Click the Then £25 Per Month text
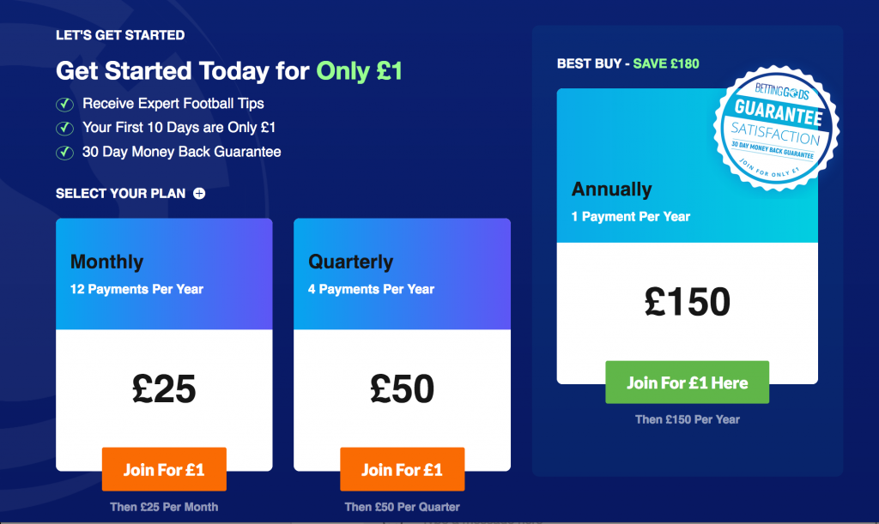Image resolution: width=879 pixels, height=524 pixels. [x=164, y=507]
